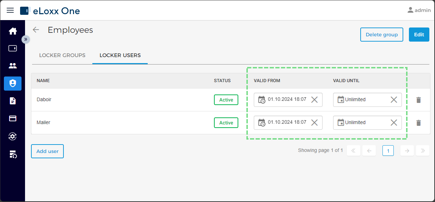
Task: Open the shield user groups icon
Action: click(x=13, y=84)
